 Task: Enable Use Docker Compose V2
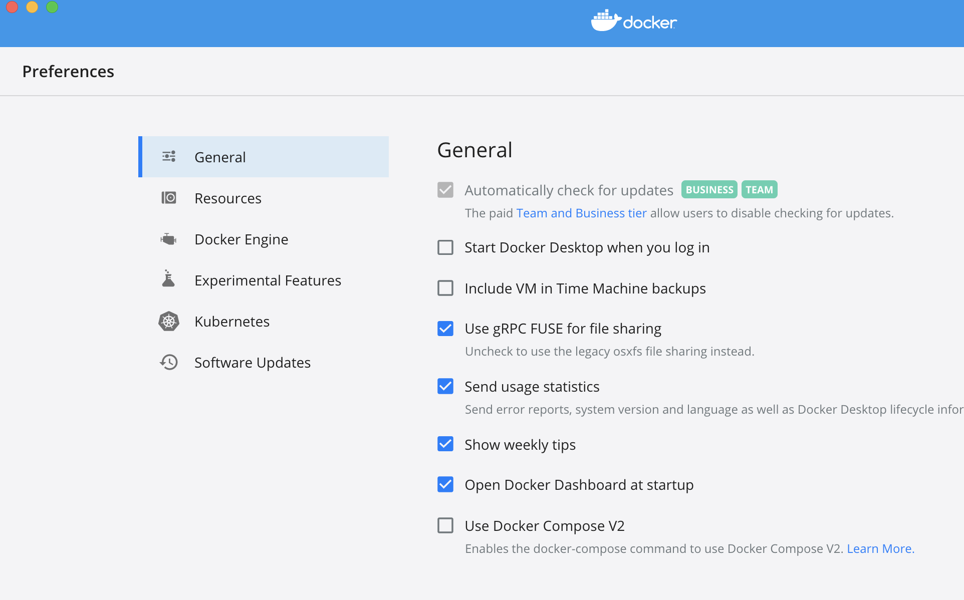point(444,526)
